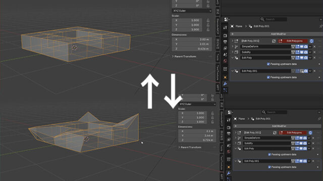Select the World properties globe icon in the lower editor

pyautogui.click(x=229, y=152)
